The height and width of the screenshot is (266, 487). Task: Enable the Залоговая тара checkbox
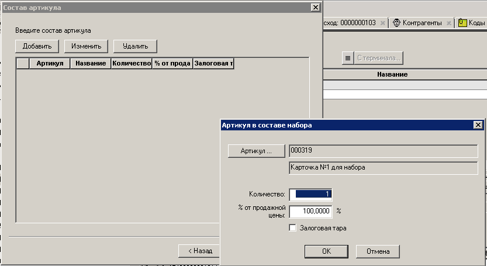pos(292,228)
